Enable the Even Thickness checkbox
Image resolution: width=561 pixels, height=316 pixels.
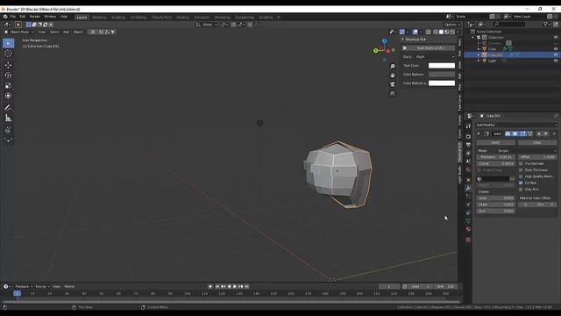[521, 170]
